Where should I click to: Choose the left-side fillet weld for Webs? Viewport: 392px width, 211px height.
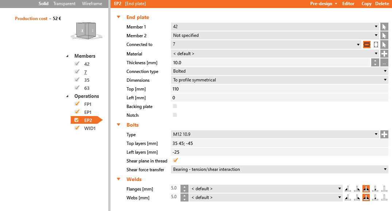[x=348, y=197]
